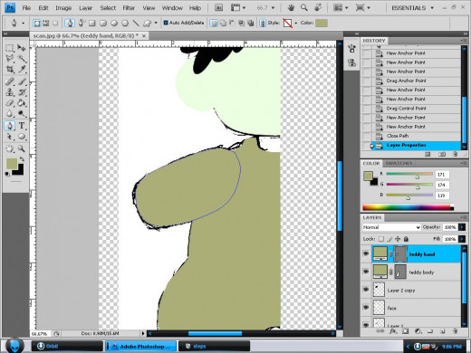Open ESSENTIALS workspace dropdown

coord(413,8)
